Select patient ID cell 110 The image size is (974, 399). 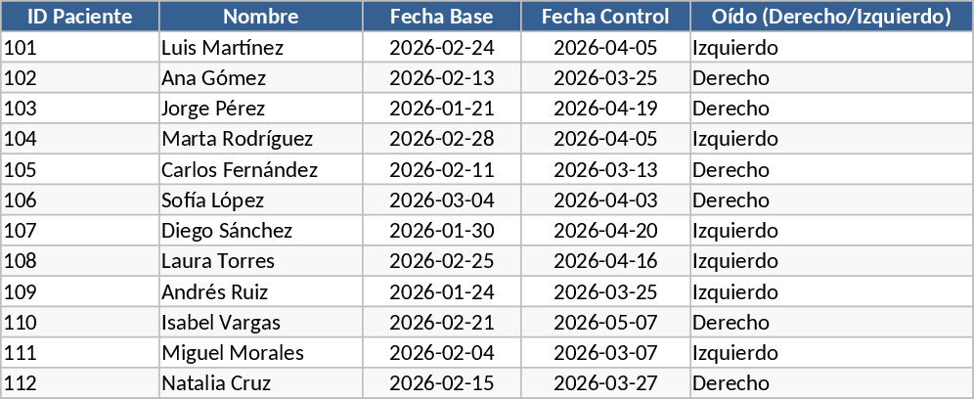tap(22, 323)
